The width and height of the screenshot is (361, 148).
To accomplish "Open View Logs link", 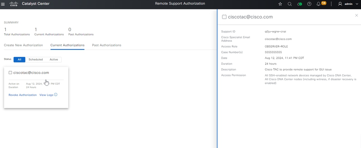I will click(46, 95).
